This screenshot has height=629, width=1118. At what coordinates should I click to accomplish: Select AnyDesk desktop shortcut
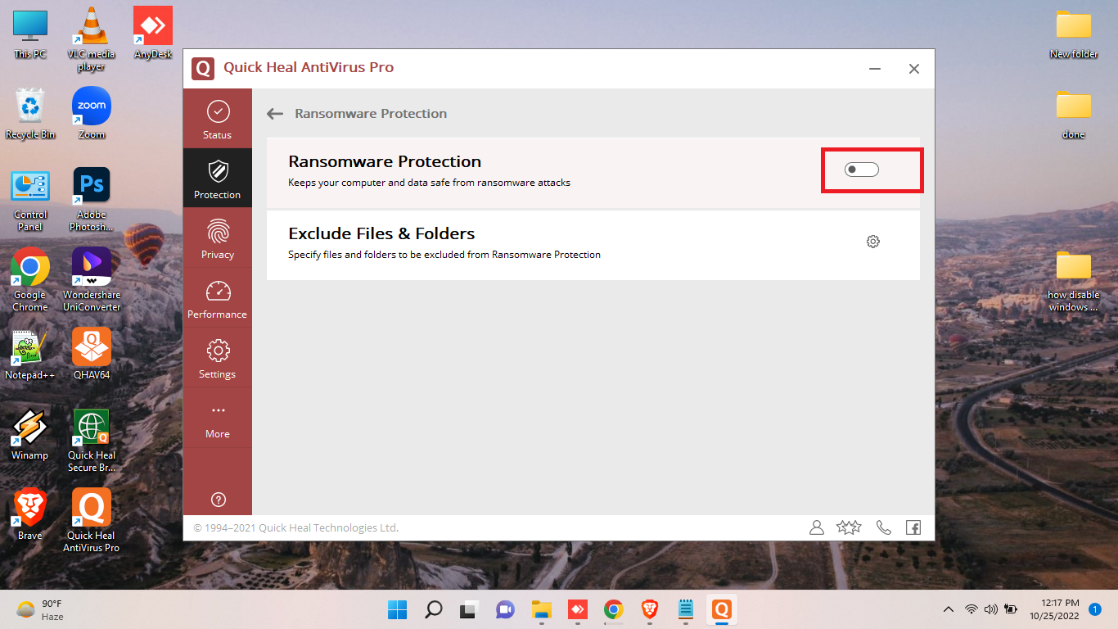(153, 33)
